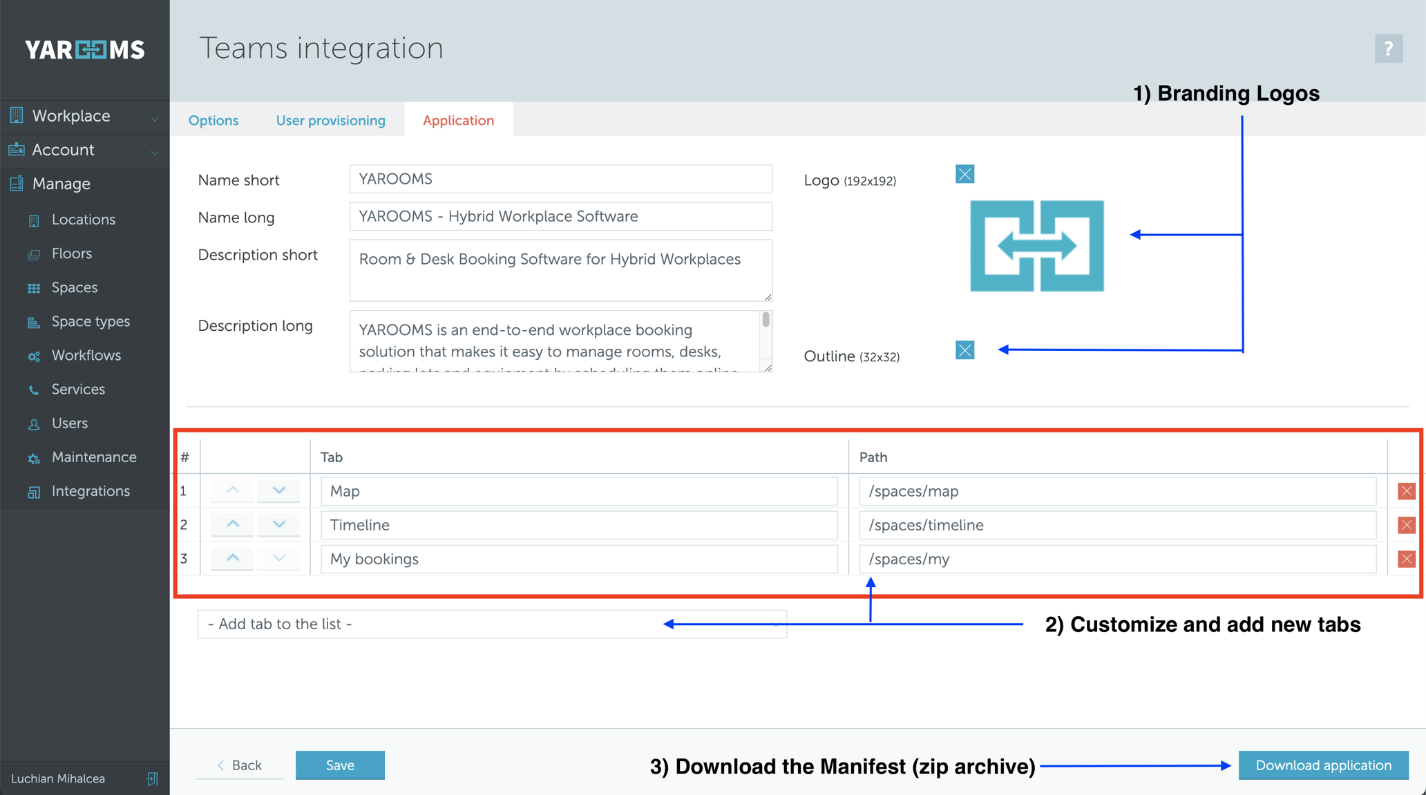Viewport: 1426px width, 795px height.
Task: Delete the Timeline tab row
Action: pos(1406,525)
